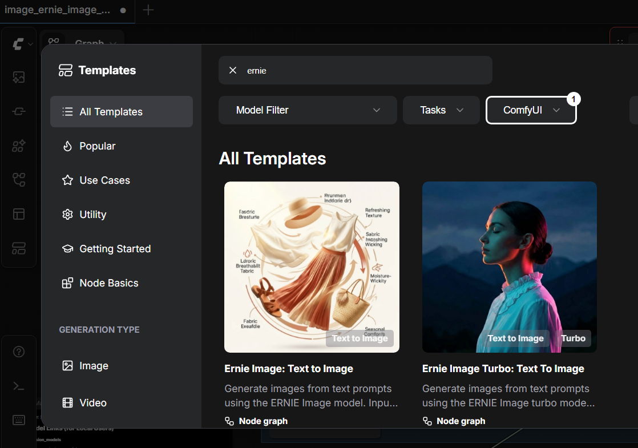This screenshot has width=638, height=448.
Task: Click the Video category film icon
Action: (x=67, y=402)
